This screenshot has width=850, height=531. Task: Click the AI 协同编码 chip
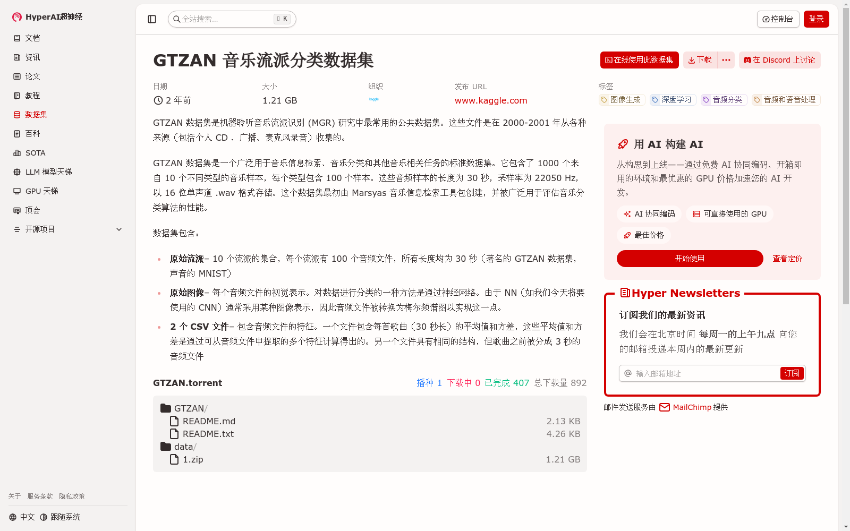pyautogui.click(x=649, y=214)
